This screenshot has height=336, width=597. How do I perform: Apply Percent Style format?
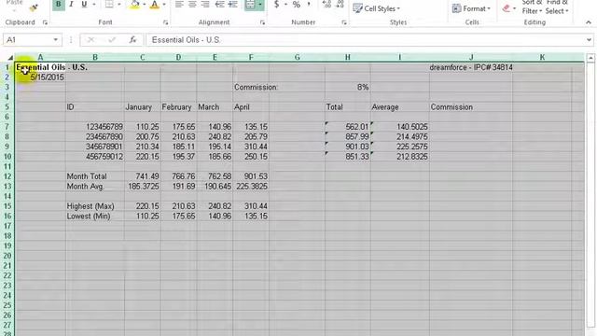click(297, 4)
